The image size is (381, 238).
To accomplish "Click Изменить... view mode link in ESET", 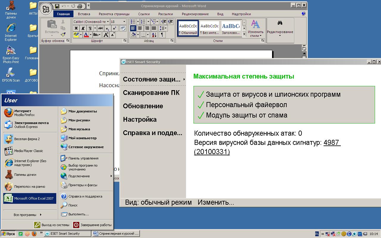I will click(216, 203).
